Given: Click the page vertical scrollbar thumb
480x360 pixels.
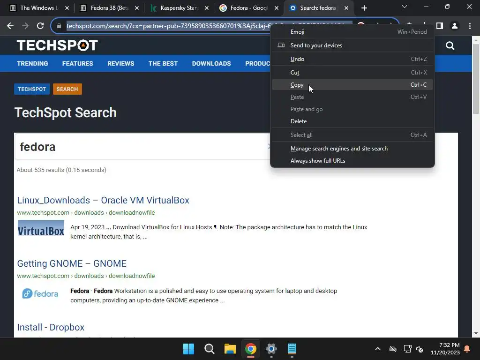Looking at the screenshot, I should [x=476, y=79].
